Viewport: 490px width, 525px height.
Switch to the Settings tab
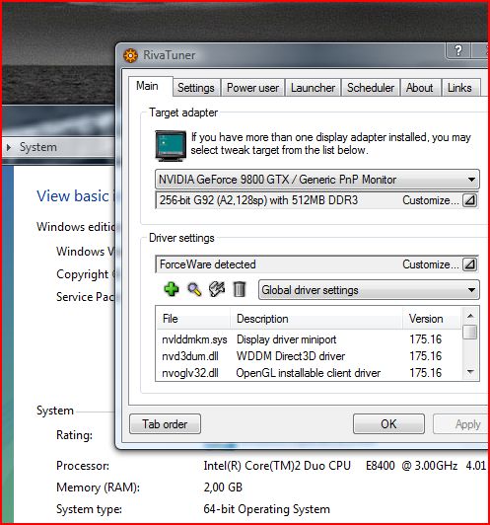[x=196, y=88]
